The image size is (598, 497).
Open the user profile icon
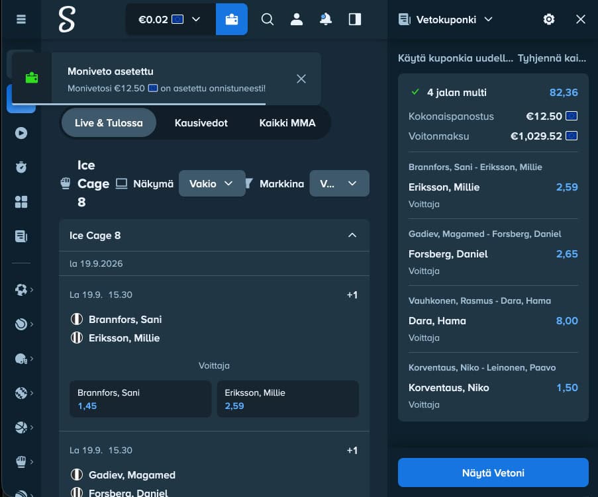296,19
